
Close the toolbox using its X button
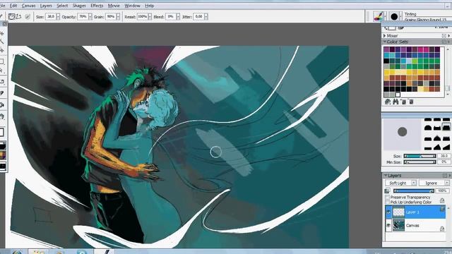pos(5,24)
